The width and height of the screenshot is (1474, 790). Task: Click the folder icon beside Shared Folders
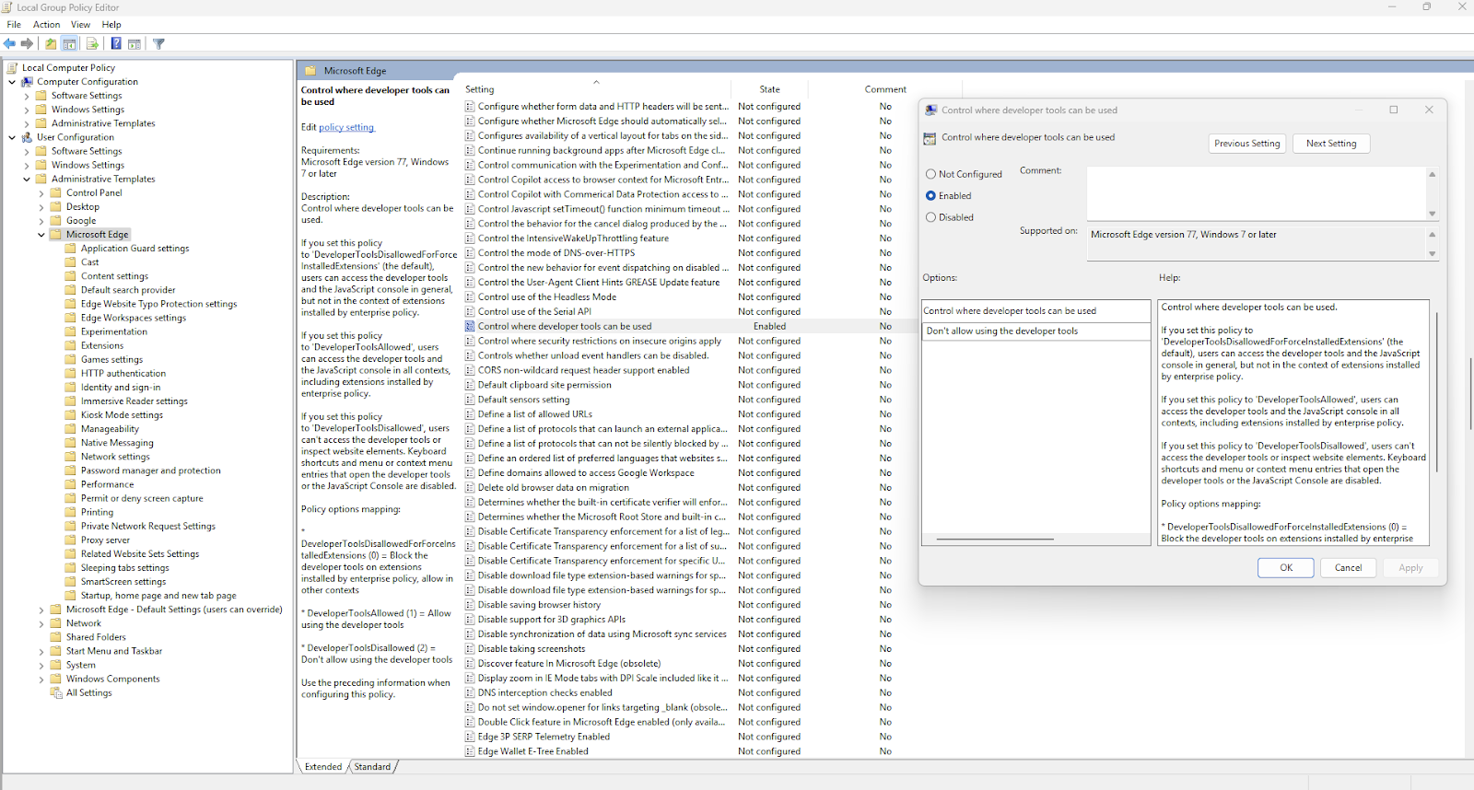click(56, 636)
